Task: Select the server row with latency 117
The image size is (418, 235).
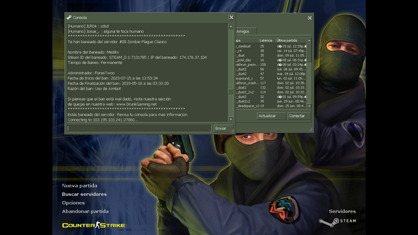Action: click(x=271, y=83)
